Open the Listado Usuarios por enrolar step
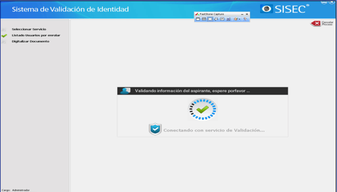 (36, 35)
